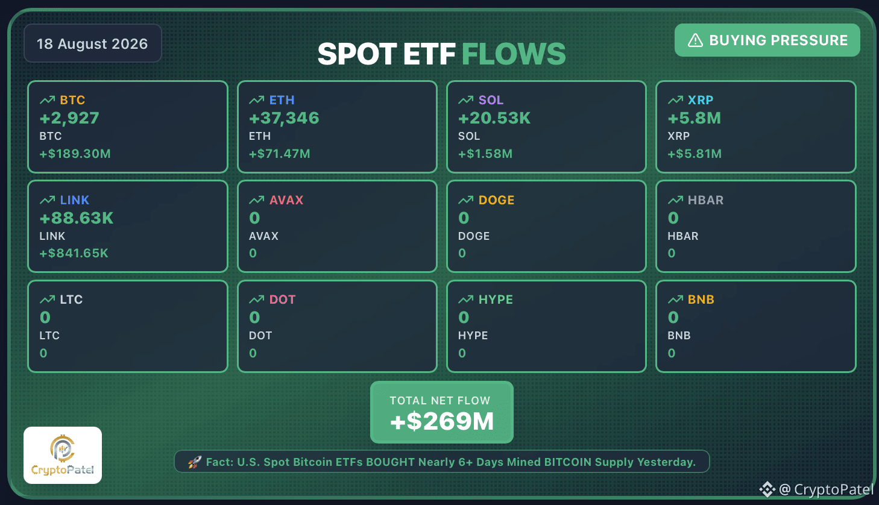Image resolution: width=879 pixels, height=505 pixels.
Task: Click the BNB trend arrow icon
Action: tap(675, 300)
